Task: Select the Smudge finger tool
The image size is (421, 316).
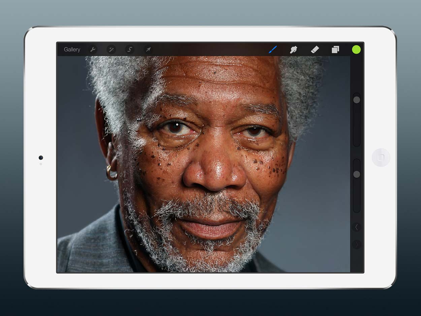Action: [x=293, y=50]
